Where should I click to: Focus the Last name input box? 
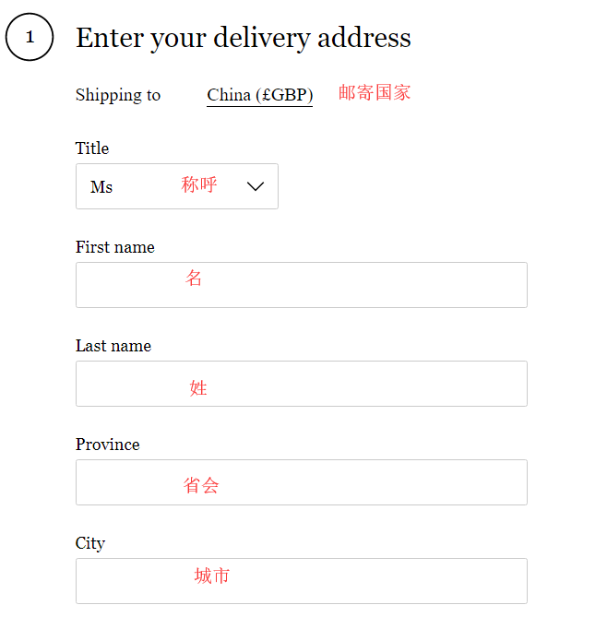tap(301, 384)
